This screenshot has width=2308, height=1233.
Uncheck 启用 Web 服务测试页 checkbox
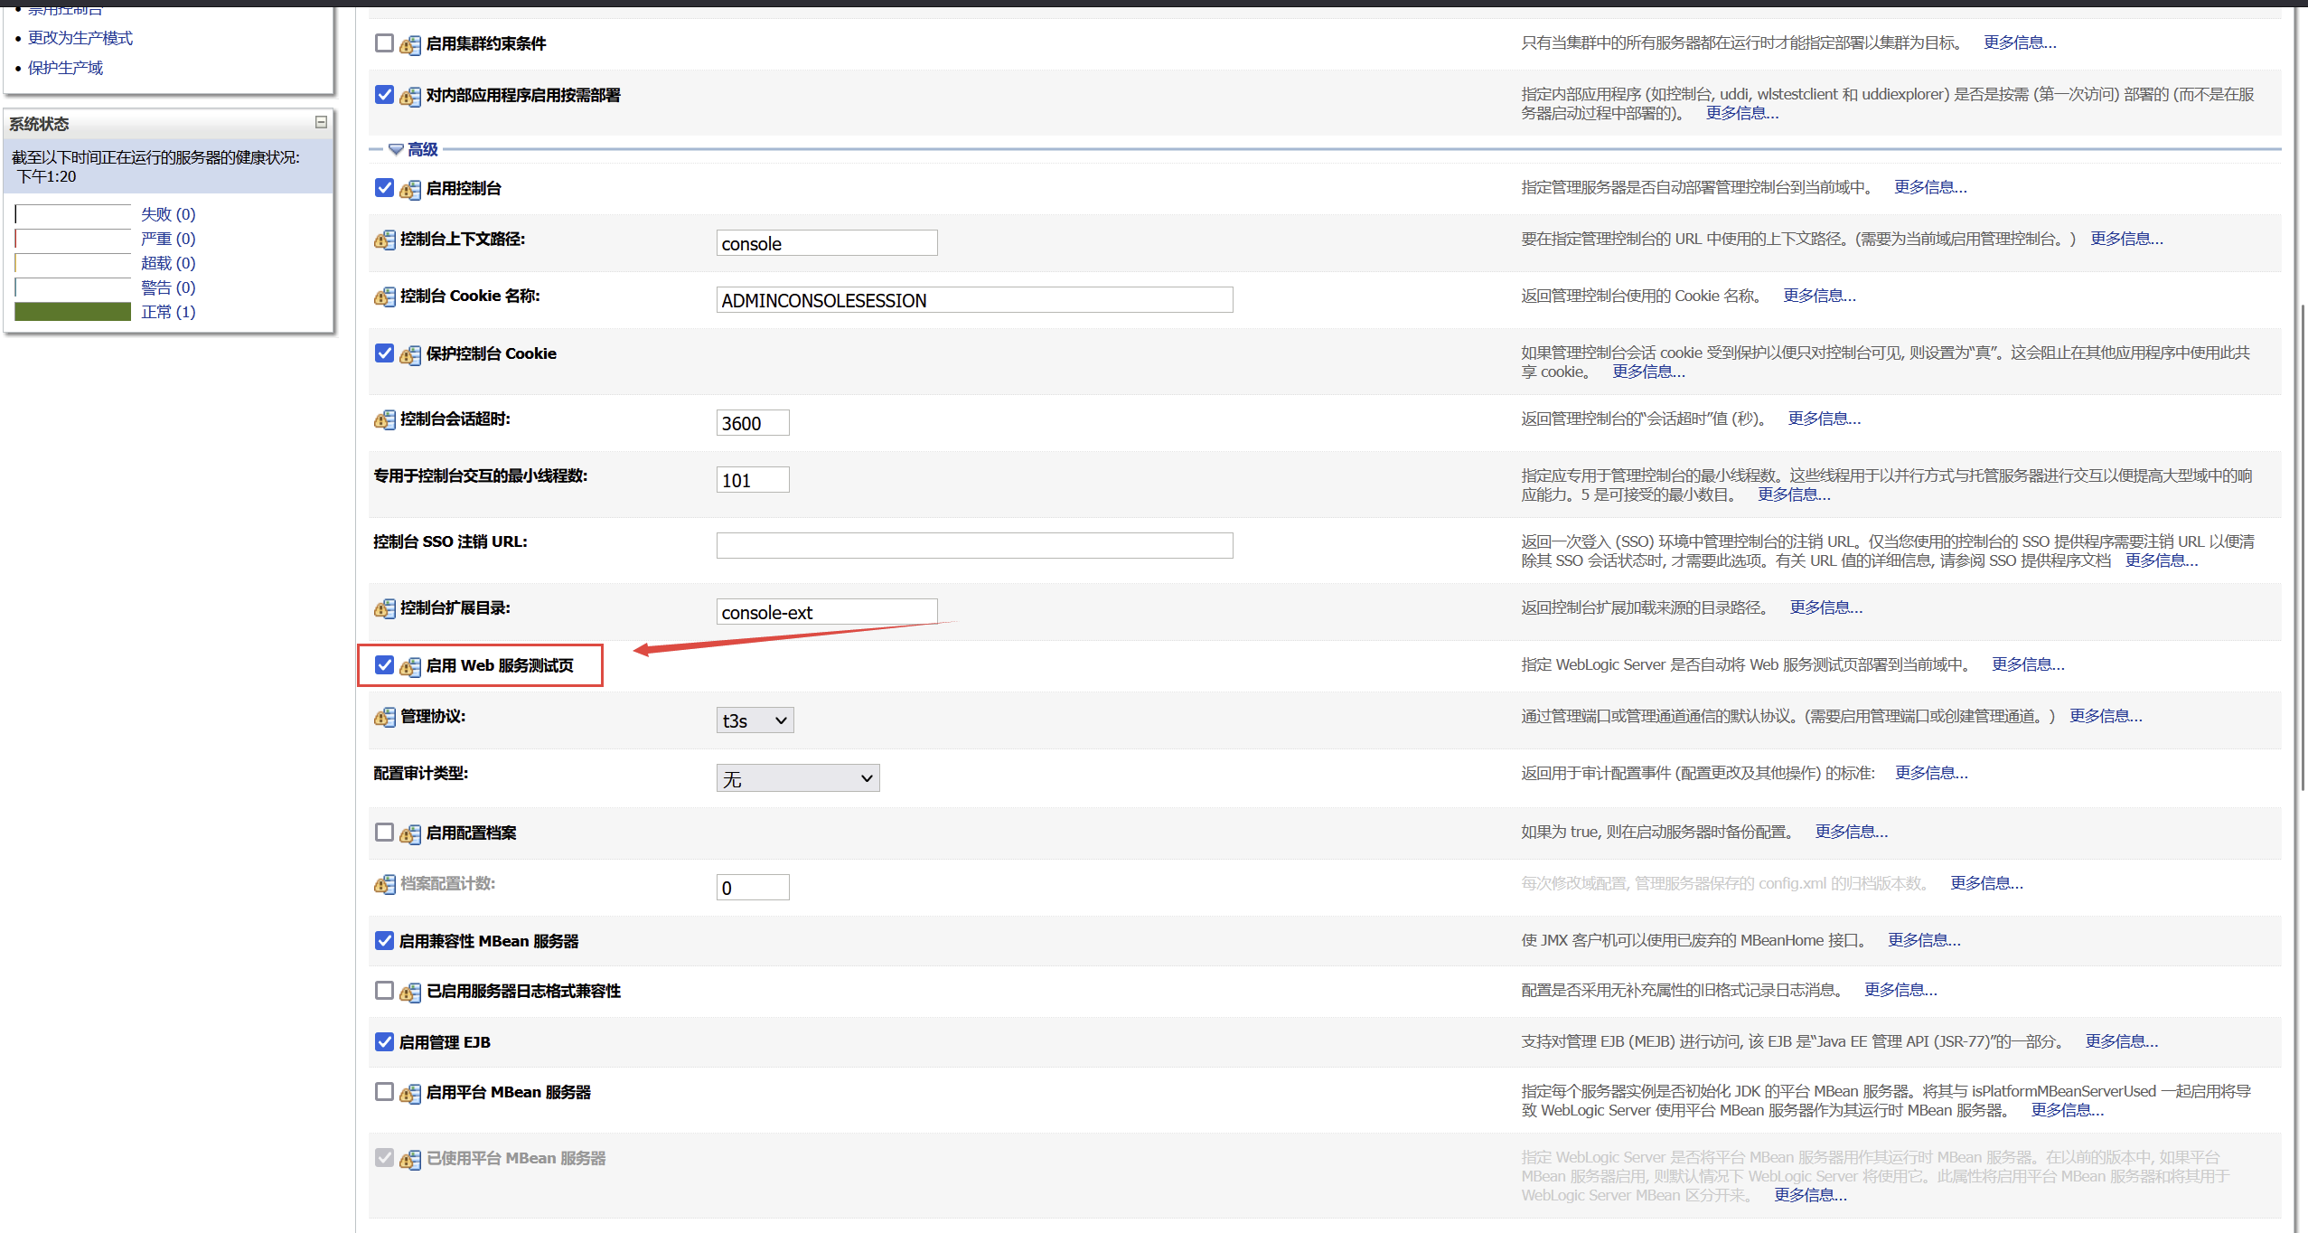(384, 664)
